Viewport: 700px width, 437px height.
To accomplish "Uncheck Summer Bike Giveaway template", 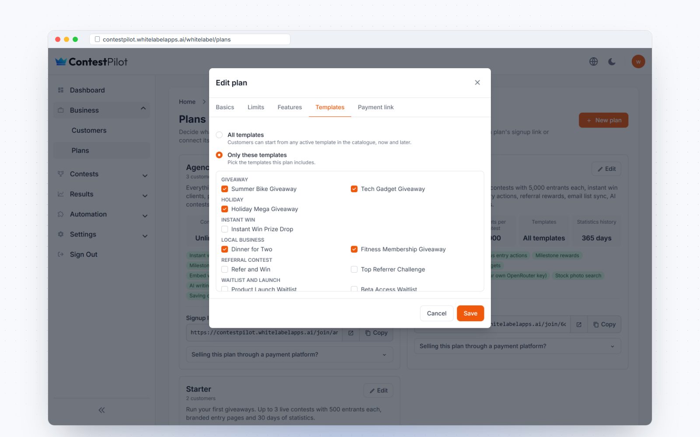I will coord(224,189).
